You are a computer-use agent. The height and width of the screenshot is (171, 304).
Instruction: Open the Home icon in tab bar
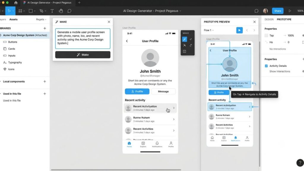[16, 3]
